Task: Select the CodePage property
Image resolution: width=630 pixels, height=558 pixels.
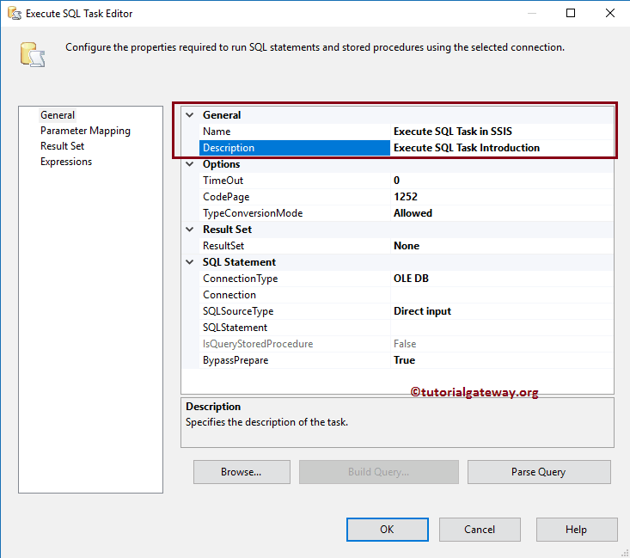Action: point(295,197)
